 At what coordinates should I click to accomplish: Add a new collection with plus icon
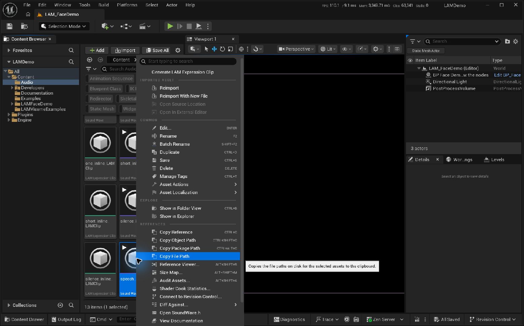pyautogui.click(x=60, y=305)
